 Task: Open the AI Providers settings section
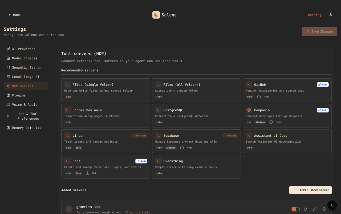(x=23, y=49)
